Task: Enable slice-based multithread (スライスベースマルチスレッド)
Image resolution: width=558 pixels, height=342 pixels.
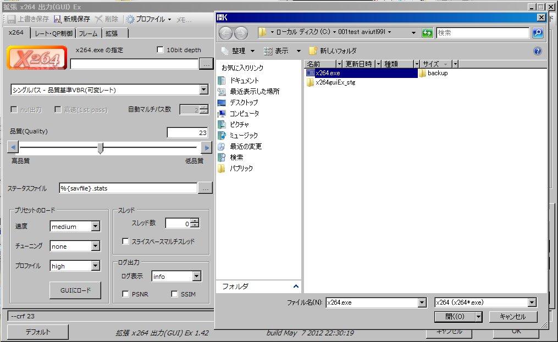Action: click(125, 242)
